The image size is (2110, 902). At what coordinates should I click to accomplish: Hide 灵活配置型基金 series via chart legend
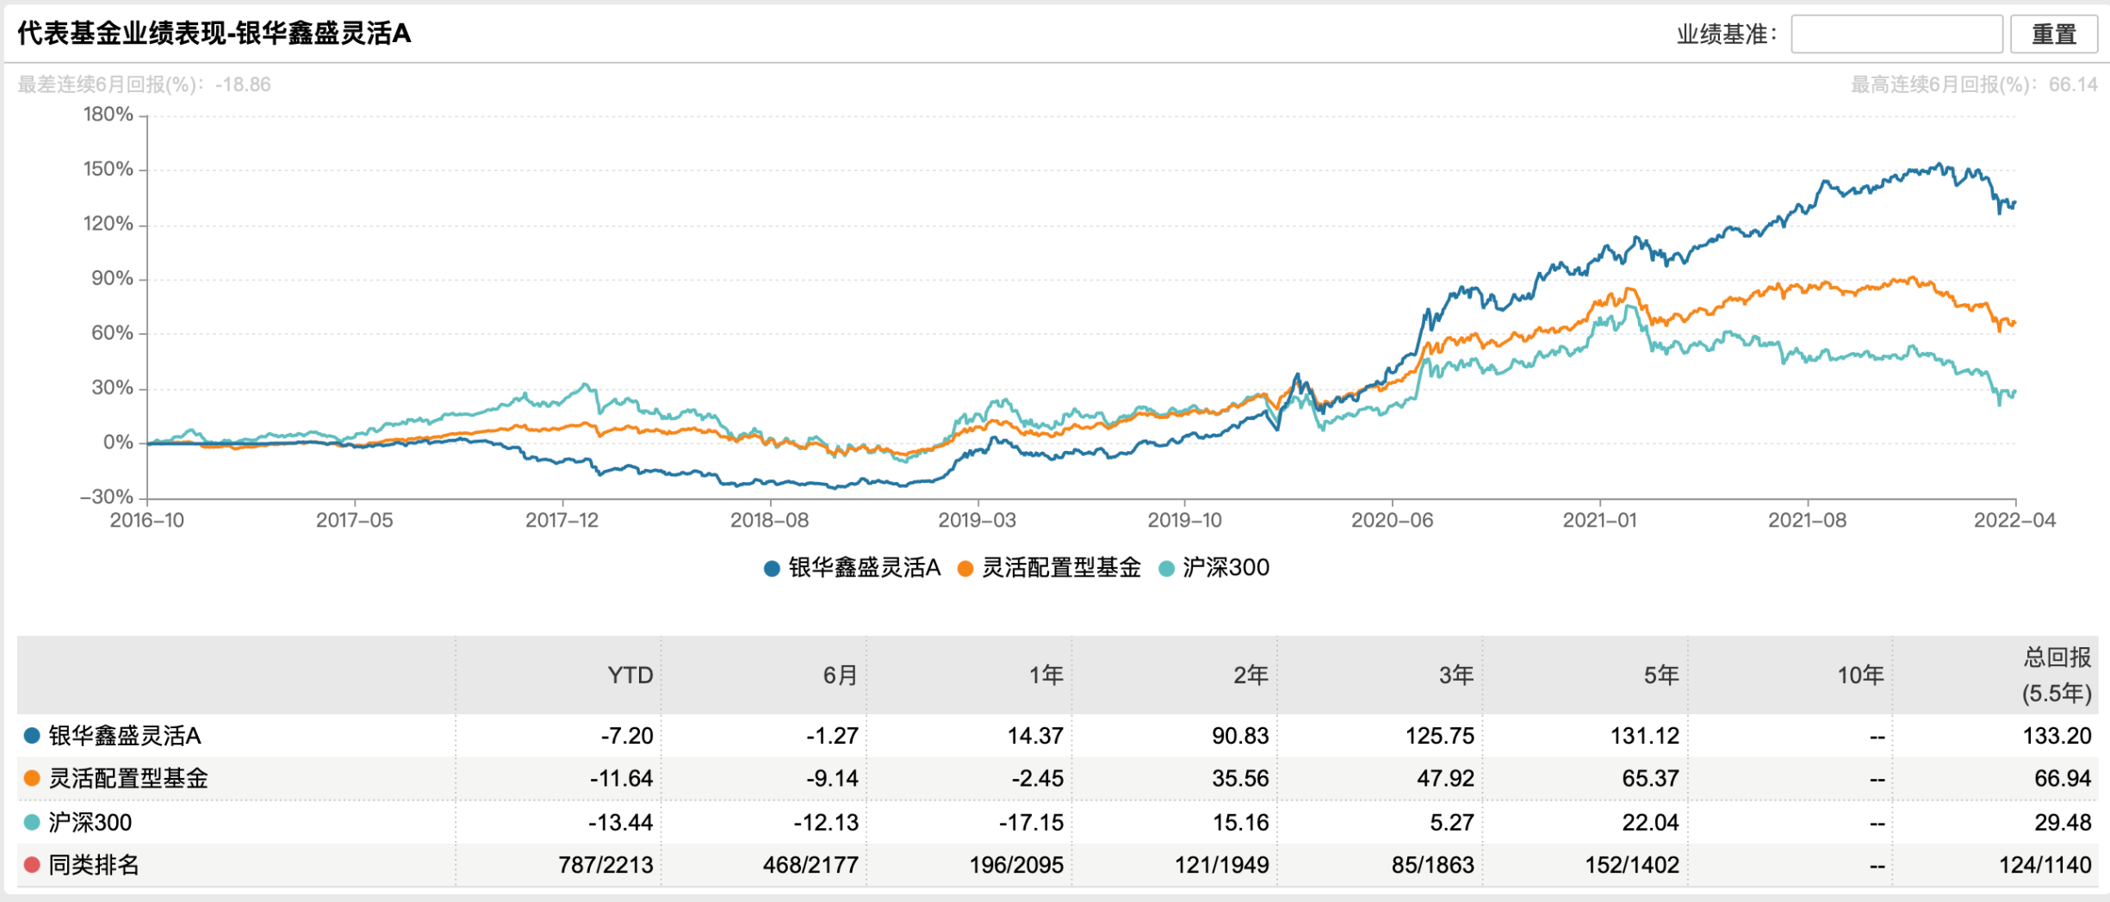pyautogui.click(x=1049, y=568)
